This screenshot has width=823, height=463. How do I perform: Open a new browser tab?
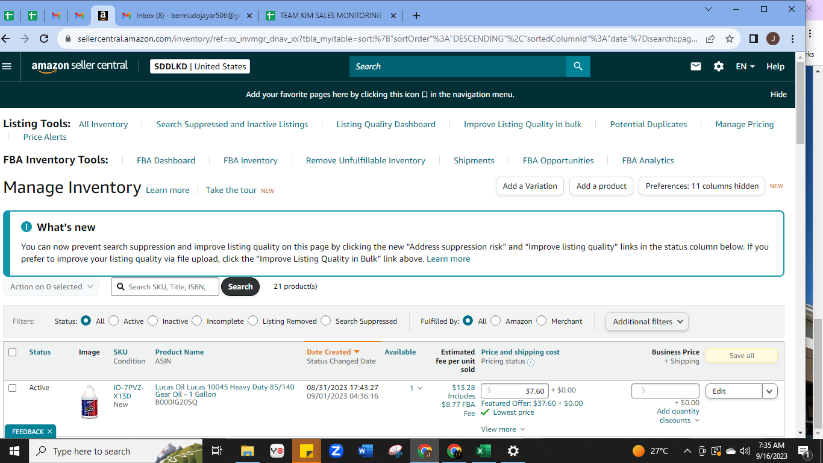[x=416, y=16]
